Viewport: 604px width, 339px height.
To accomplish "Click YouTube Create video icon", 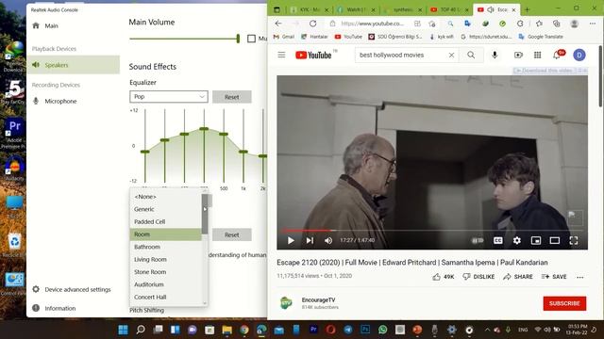I will coord(518,55).
